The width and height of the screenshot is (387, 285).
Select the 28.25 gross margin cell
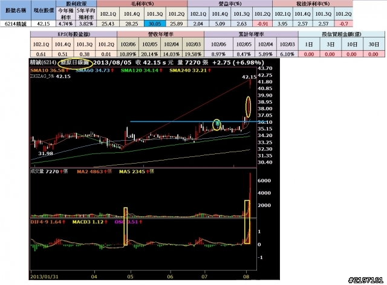point(132,24)
